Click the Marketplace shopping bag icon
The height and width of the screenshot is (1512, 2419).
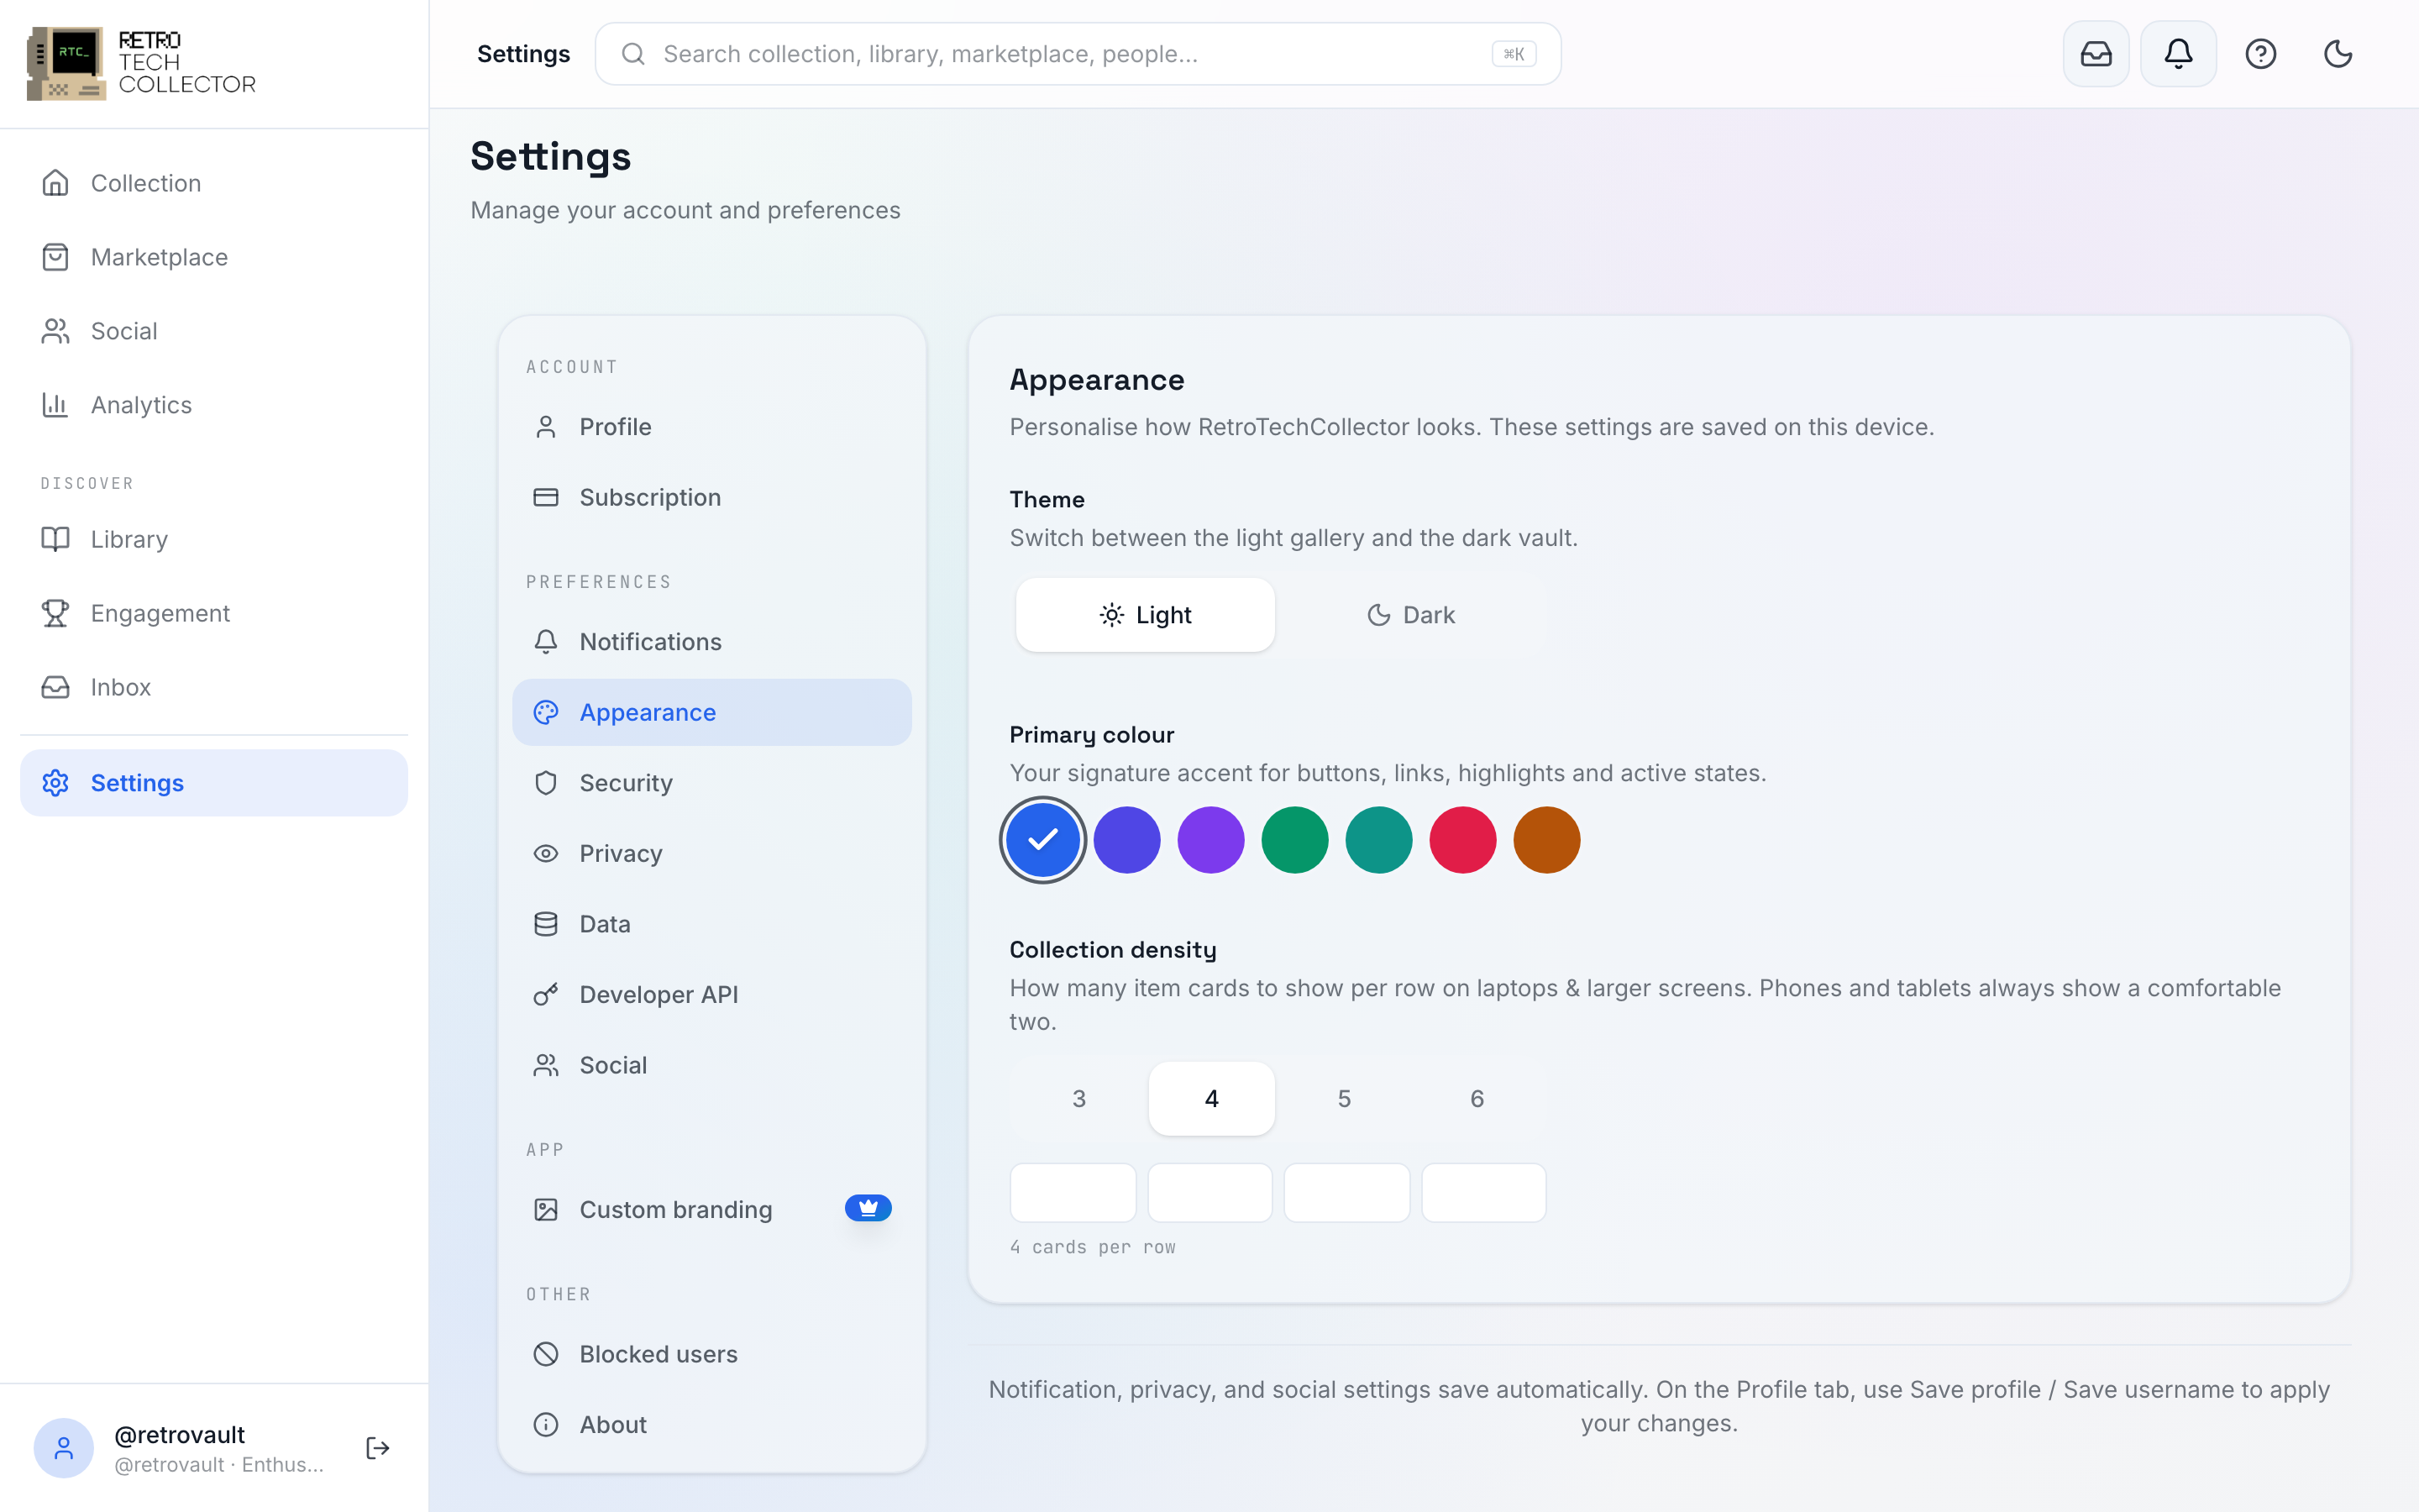pyautogui.click(x=56, y=257)
